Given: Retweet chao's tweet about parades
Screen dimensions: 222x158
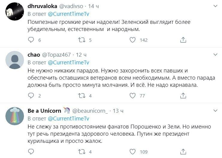Looking at the screenshot, I should (x=82, y=96).
